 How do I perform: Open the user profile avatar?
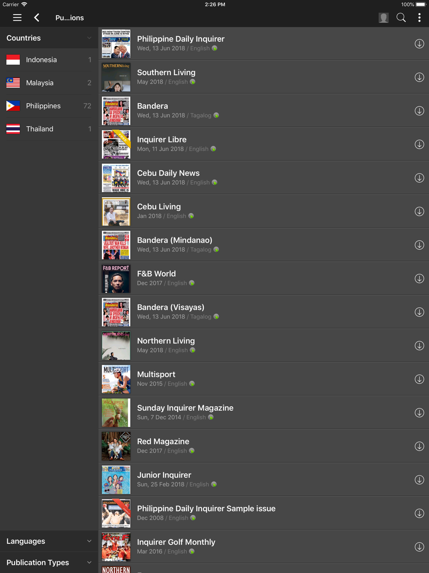coord(384,18)
